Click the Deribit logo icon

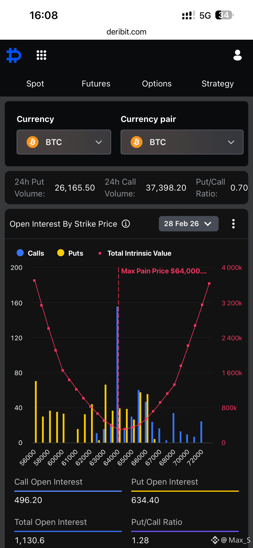[14, 55]
